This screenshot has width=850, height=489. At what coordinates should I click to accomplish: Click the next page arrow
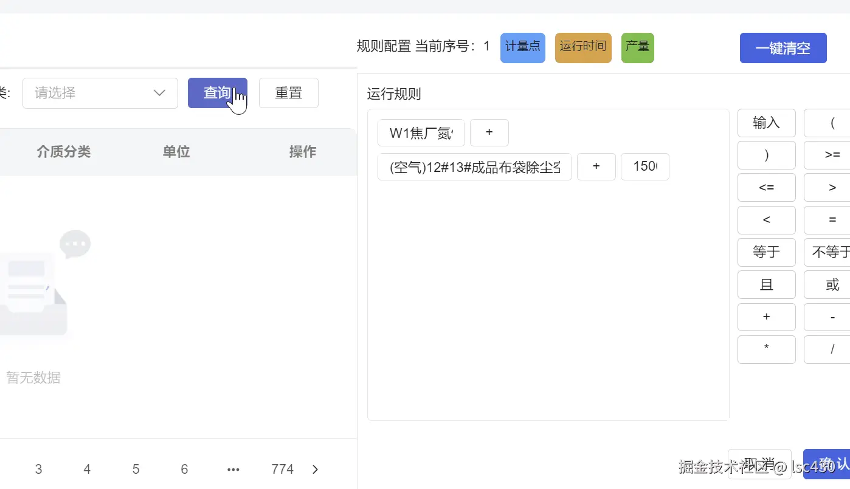pyautogui.click(x=315, y=469)
